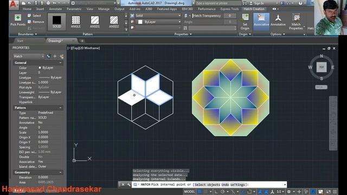Click the workspace switching gear icon
The width and height of the screenshot is (347, 195).
point(289,192)
